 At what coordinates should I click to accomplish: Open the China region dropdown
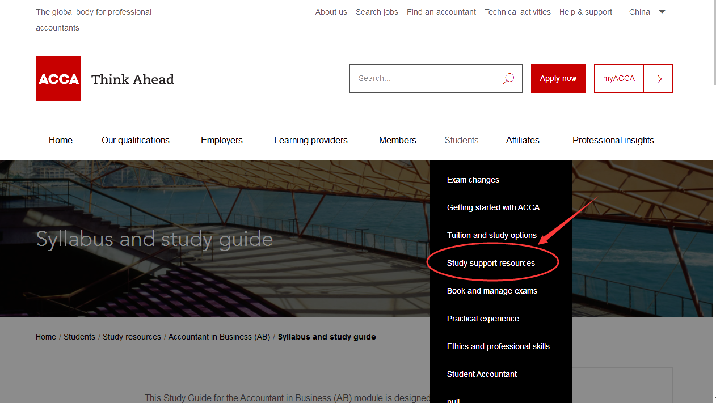coord(647,12)
